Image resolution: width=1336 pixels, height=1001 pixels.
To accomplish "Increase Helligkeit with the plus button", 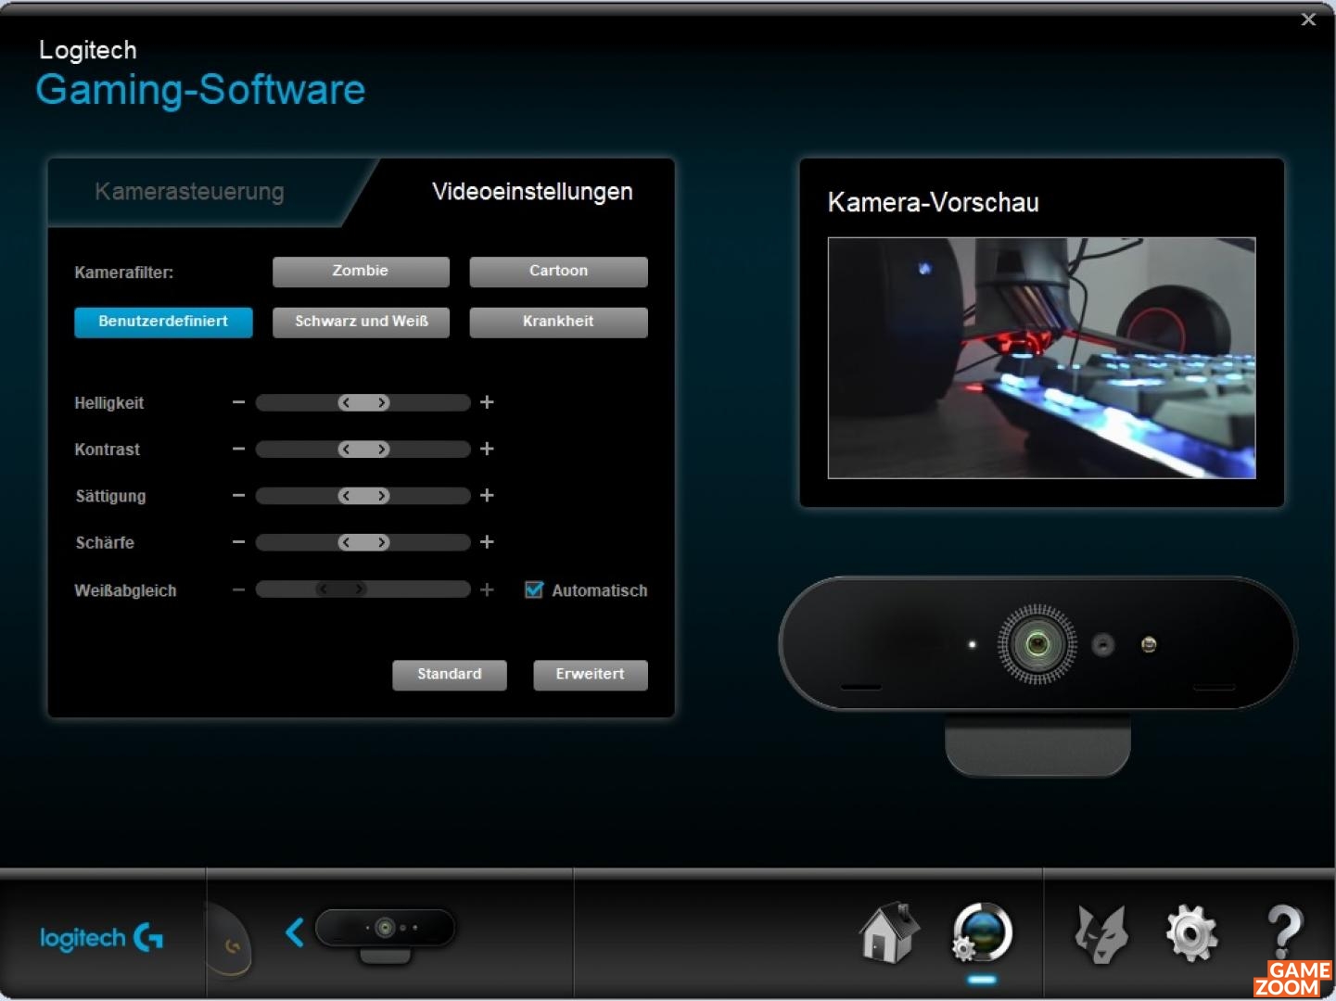I will point(487,402).
